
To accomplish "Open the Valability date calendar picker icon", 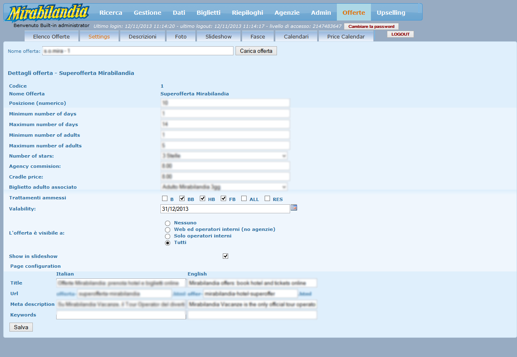I will point(294,208).
